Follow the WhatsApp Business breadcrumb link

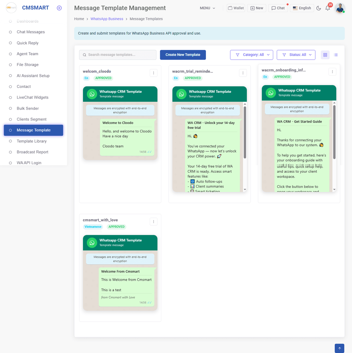pyautogui.click(x=107, y=19)
